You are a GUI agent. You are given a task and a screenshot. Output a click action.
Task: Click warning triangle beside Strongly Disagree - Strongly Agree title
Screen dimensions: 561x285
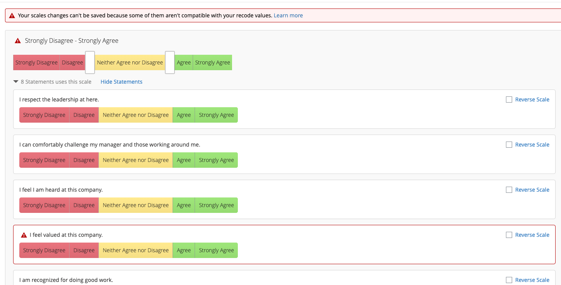point(18,41)
